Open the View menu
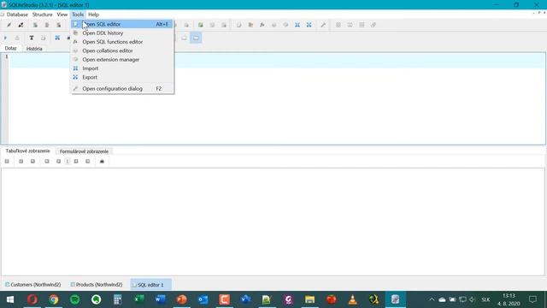The width and height of the screenshot is (547, 308). 62,15
